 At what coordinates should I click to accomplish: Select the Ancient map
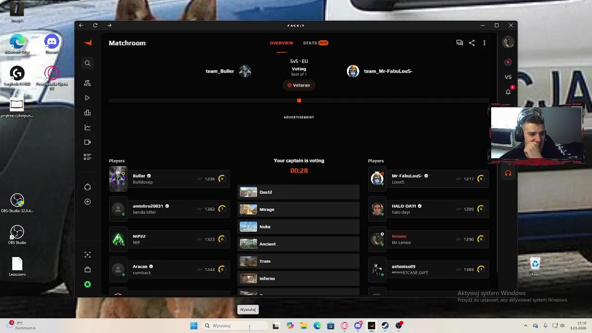pos(298,244)
